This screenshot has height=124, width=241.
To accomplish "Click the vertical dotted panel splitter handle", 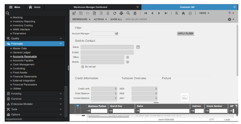I will click(68, 68).
